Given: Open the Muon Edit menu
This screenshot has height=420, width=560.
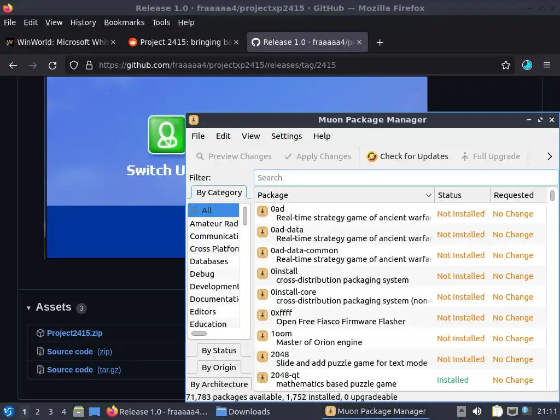Looking at the screenshot, I should [x=223, y=136].
